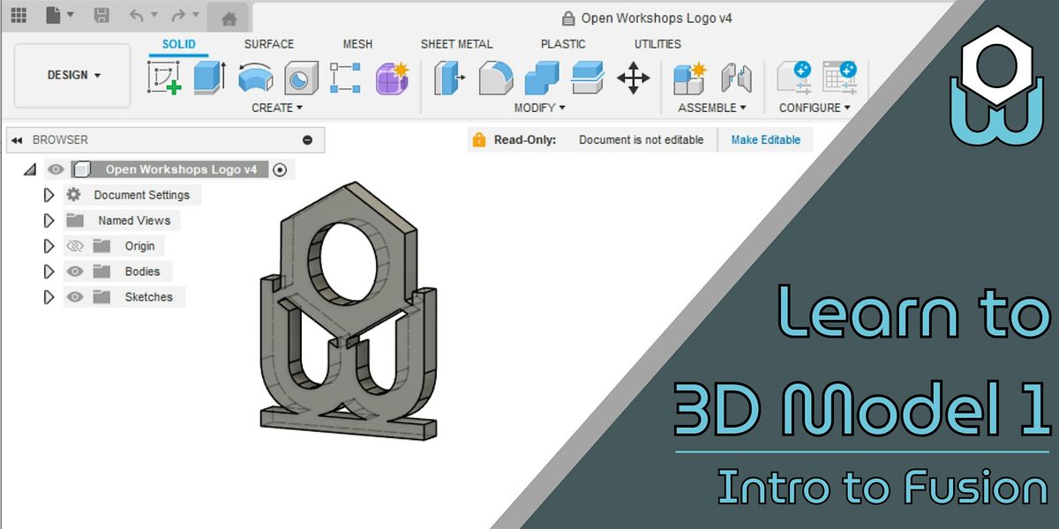This screenshot has height=529, width=1059.
Task: Collapse the root component tree node
Action: pos(29,169)
